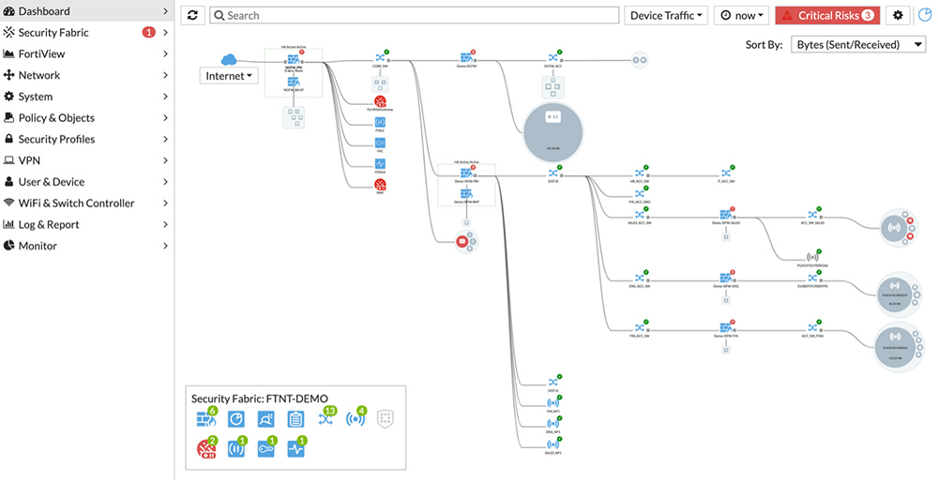Click the refresh topology button
The width and height of the screenshot is (938, 482).
192,16
